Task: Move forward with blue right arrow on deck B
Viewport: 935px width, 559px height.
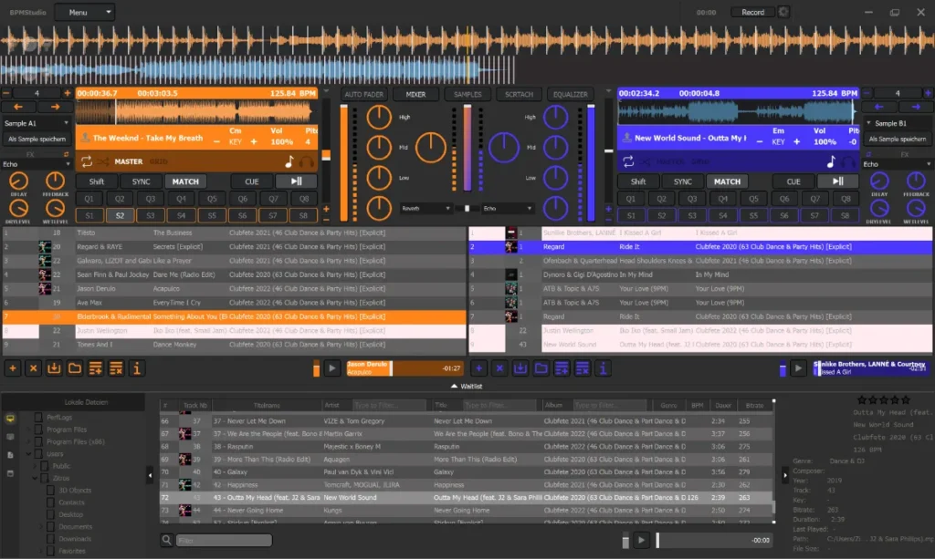Action: [x=916, y=108]
